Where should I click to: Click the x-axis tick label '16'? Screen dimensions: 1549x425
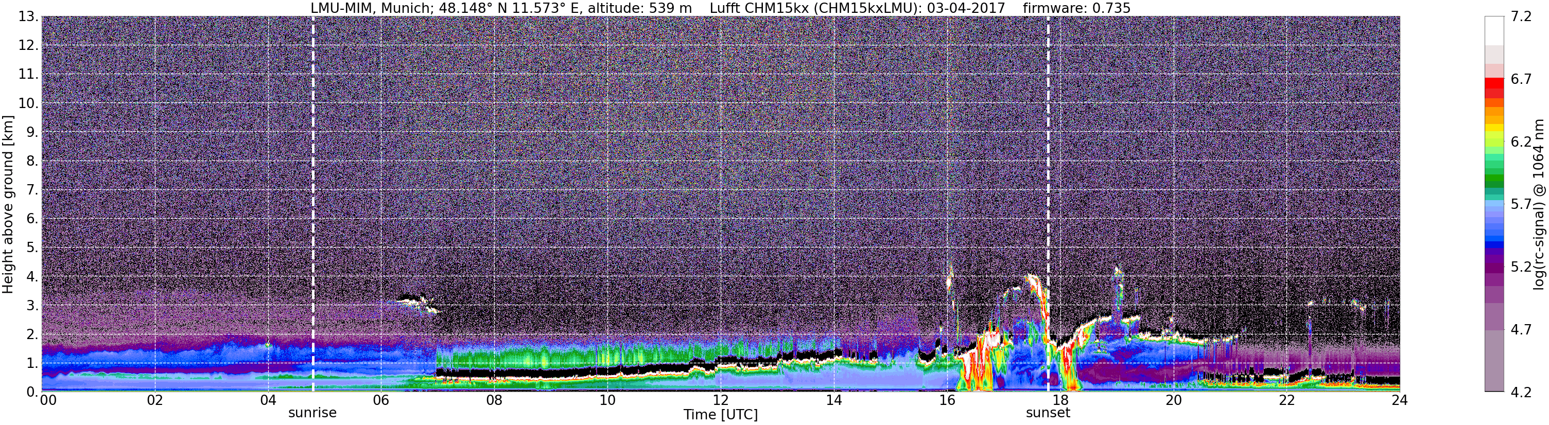tap(947, 400)
